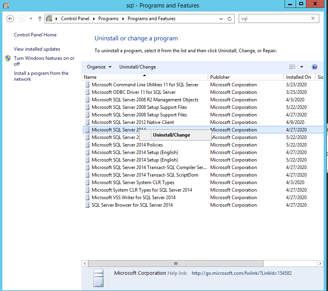Click the horizontal scrollbar thumb
The height and width of the screenshot is (291, 328).
pyautogui.click(x=176, y=264)
